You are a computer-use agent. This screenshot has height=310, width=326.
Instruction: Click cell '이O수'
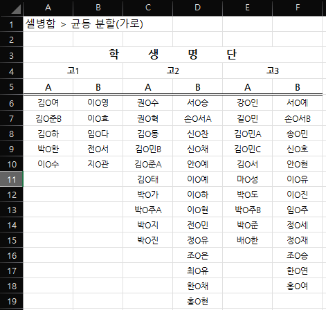pos(48,164)
